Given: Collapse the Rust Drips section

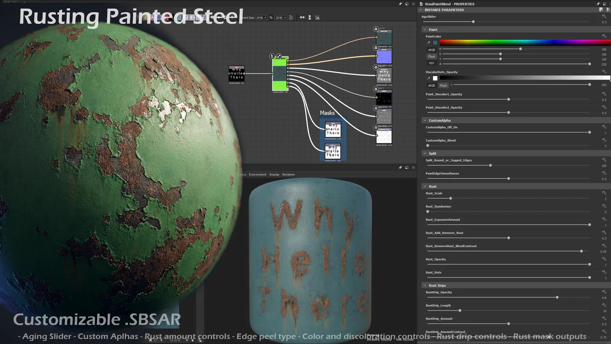Looking at the screenshot, I should 425,286.
